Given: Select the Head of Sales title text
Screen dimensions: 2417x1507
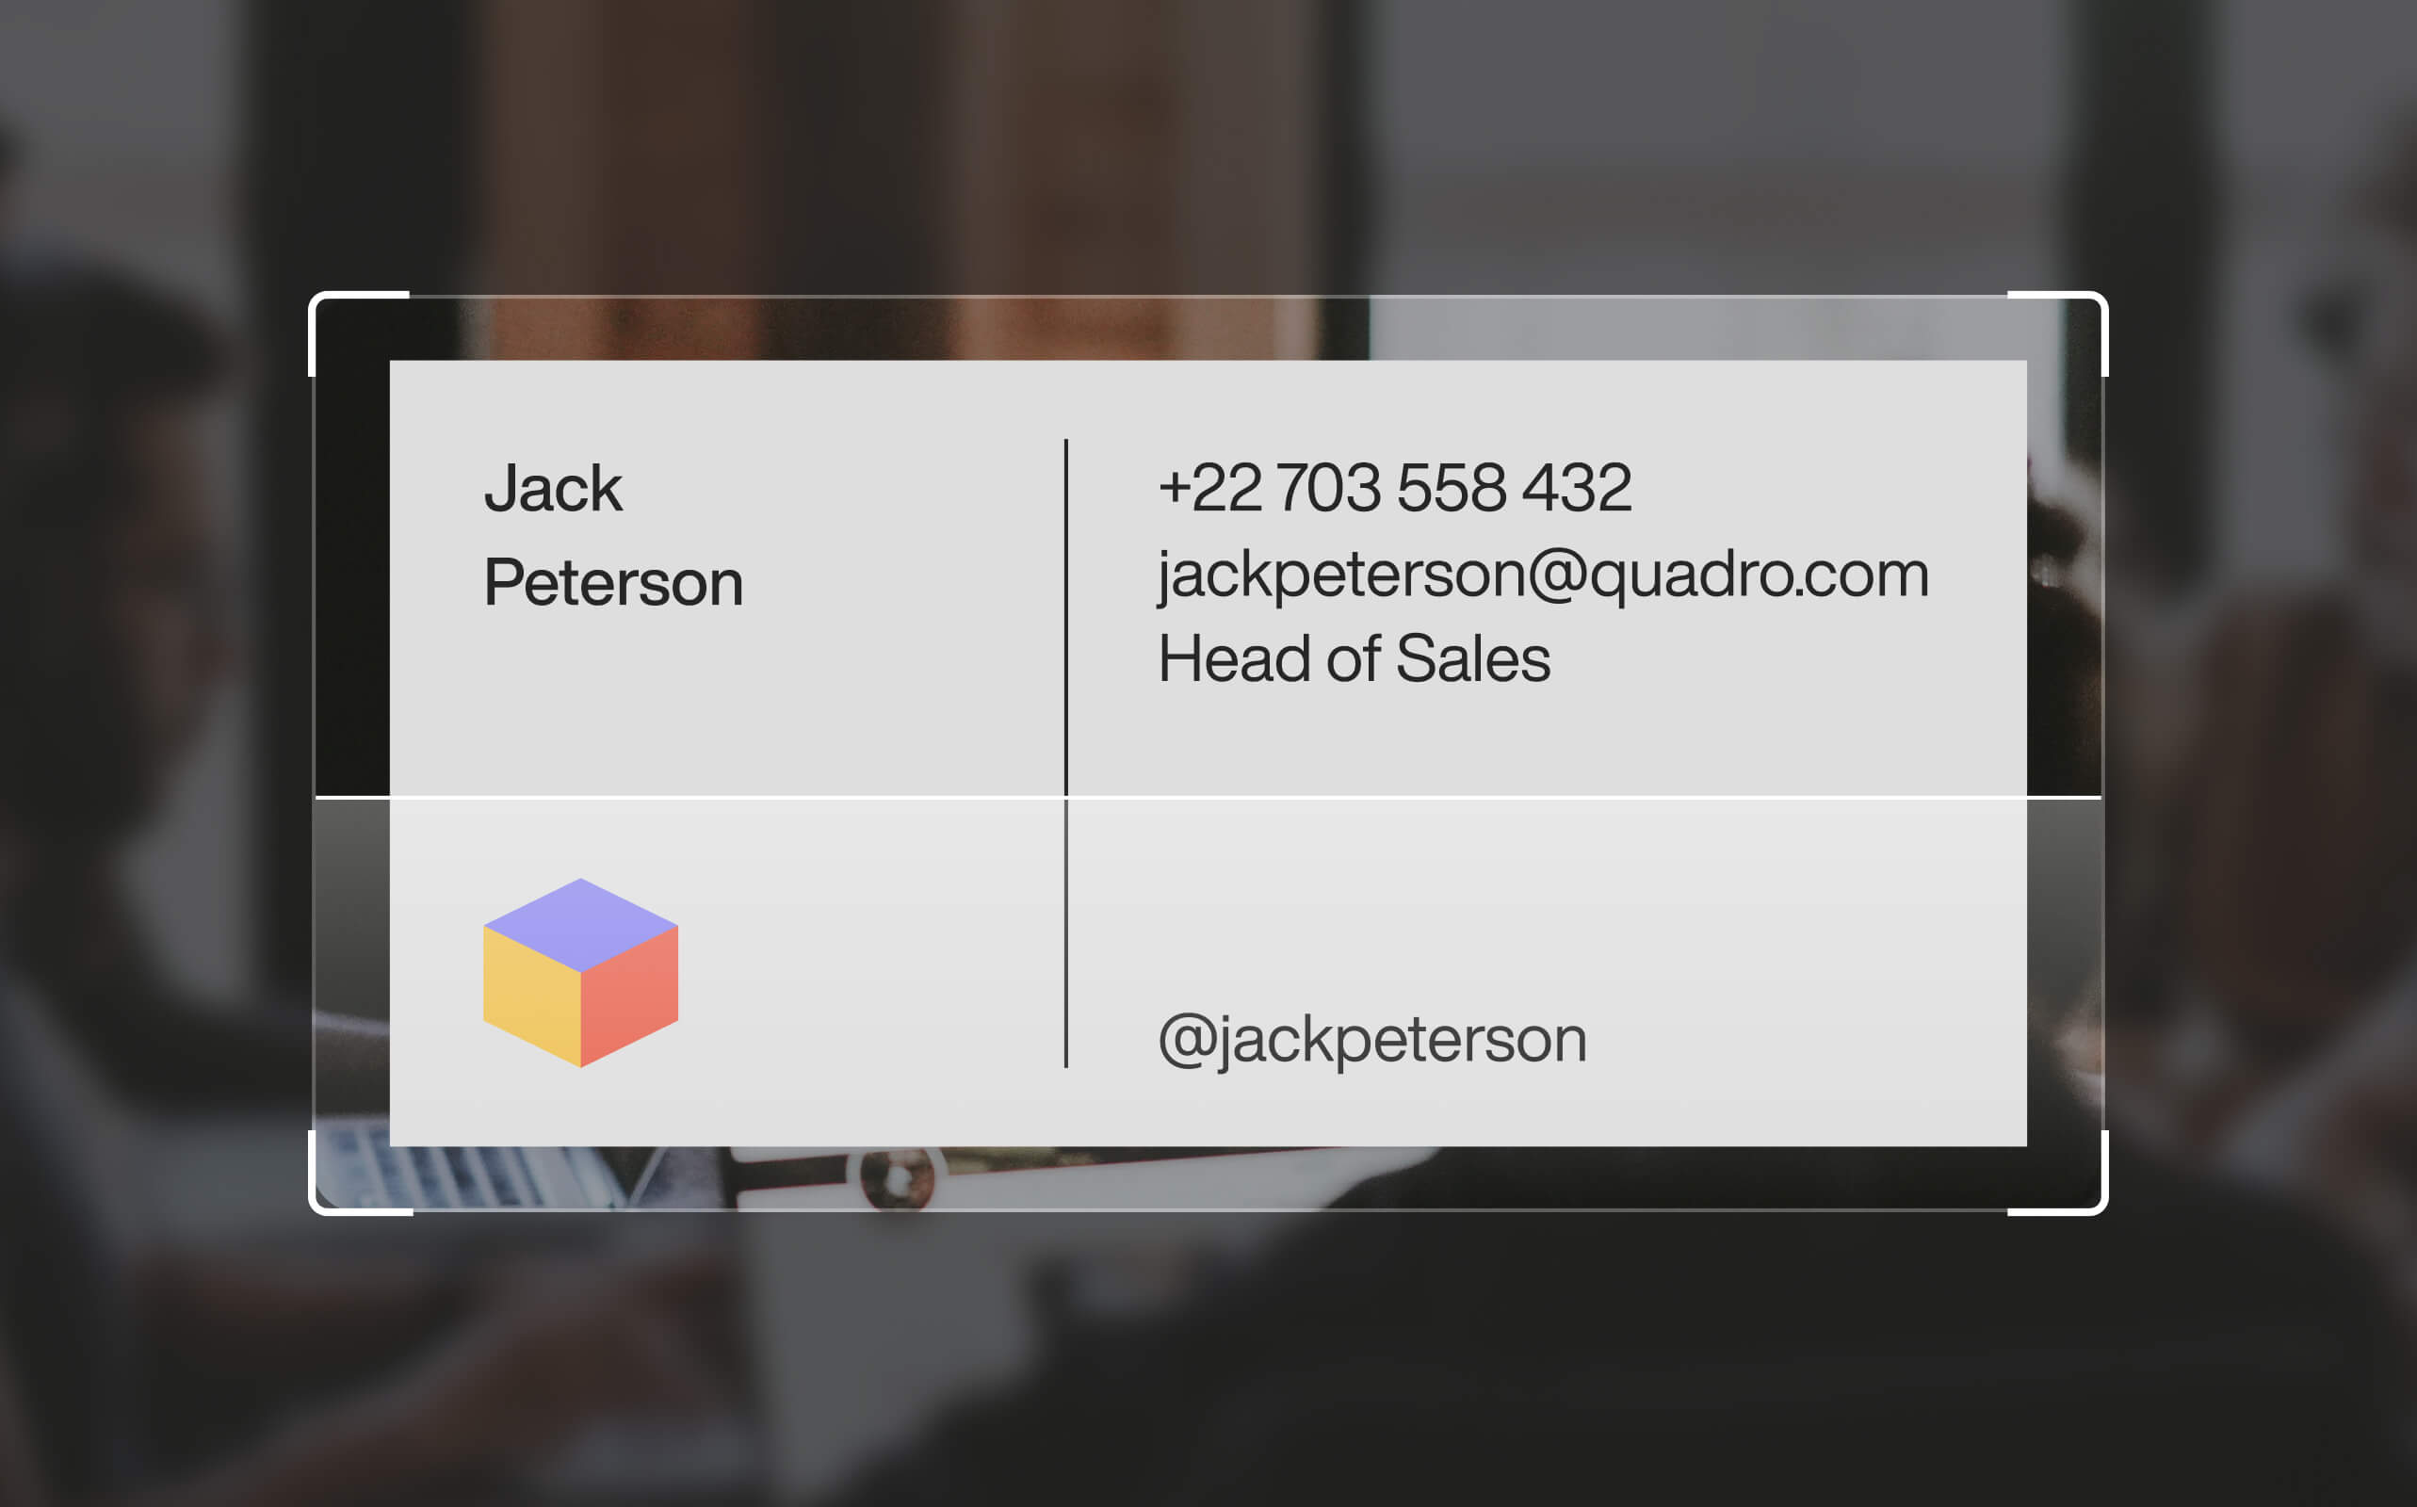Looking at the screenshot, I should pos(1354,656).
